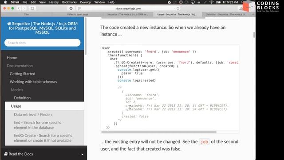Open the Help menu
Image resolution: width=284 pixels, height=160 pixels.
(x=111, y=2)
